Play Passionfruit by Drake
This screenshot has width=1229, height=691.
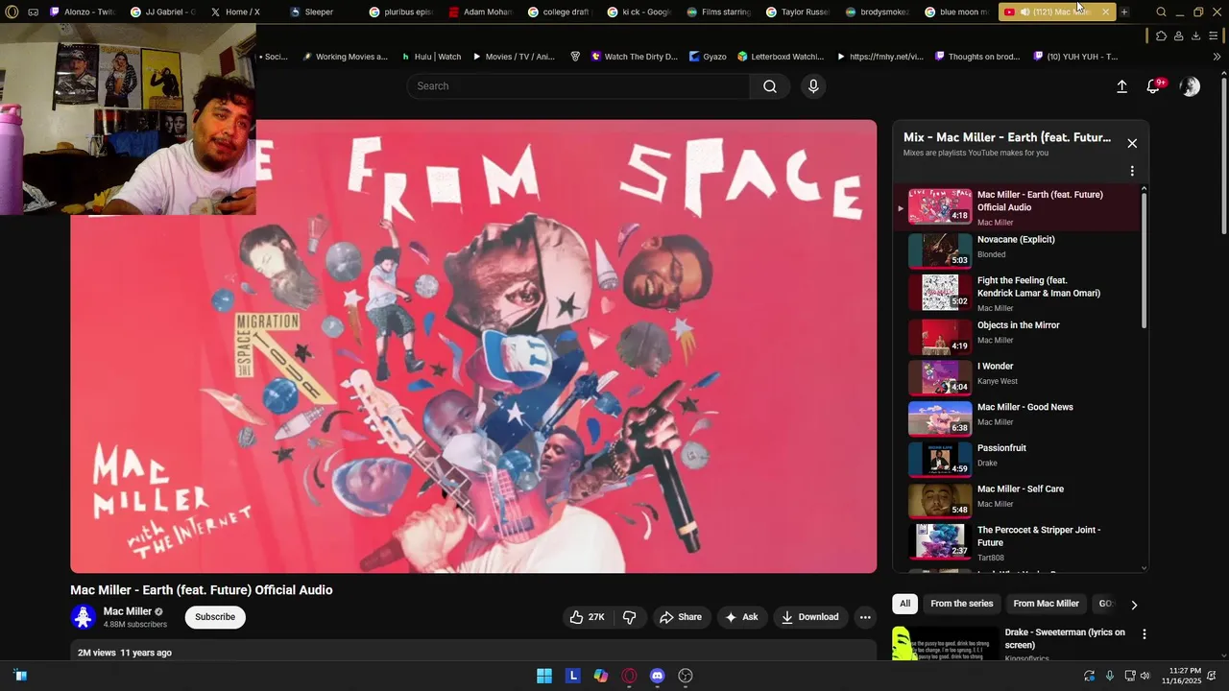click(1018, 458)
